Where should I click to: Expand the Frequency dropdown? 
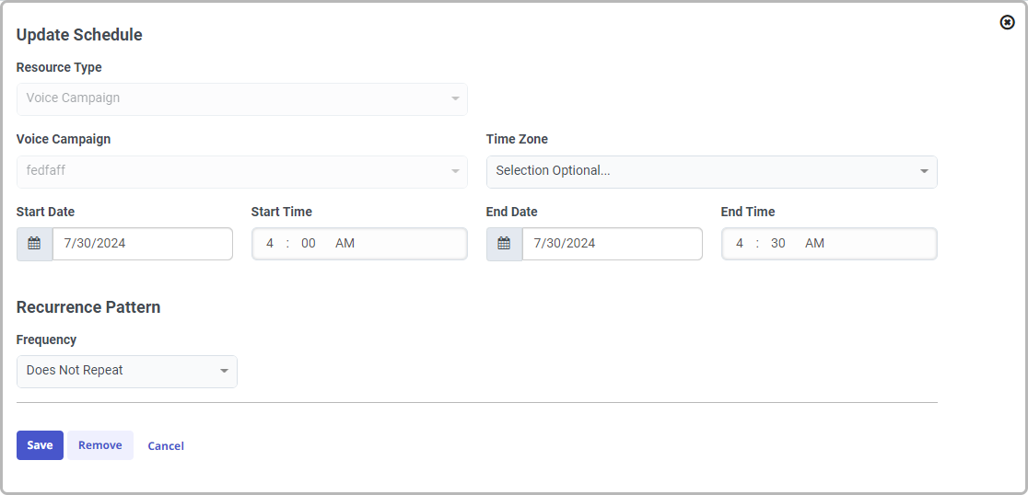(126, 372)
